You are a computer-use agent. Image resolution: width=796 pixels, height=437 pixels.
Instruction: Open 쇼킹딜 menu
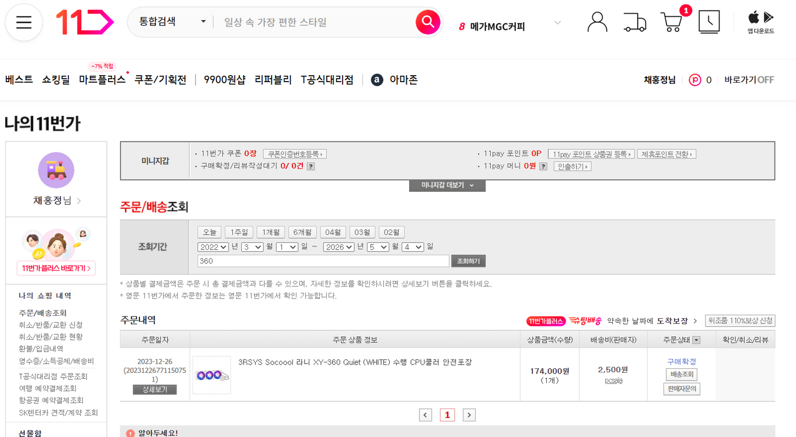tap(55, 80)
